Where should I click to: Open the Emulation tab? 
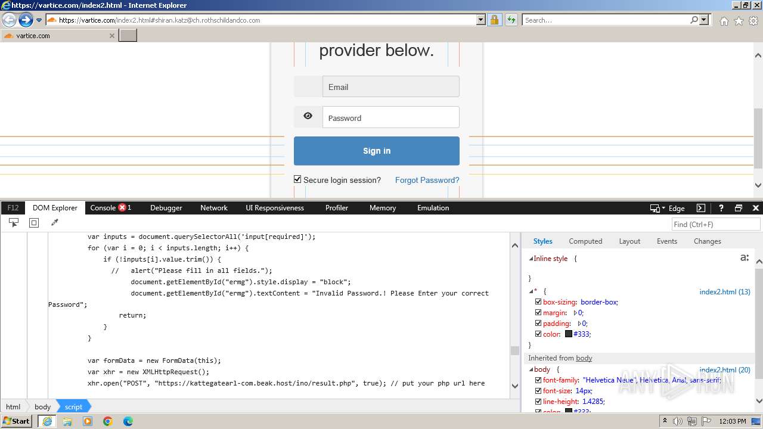point(433,208)
